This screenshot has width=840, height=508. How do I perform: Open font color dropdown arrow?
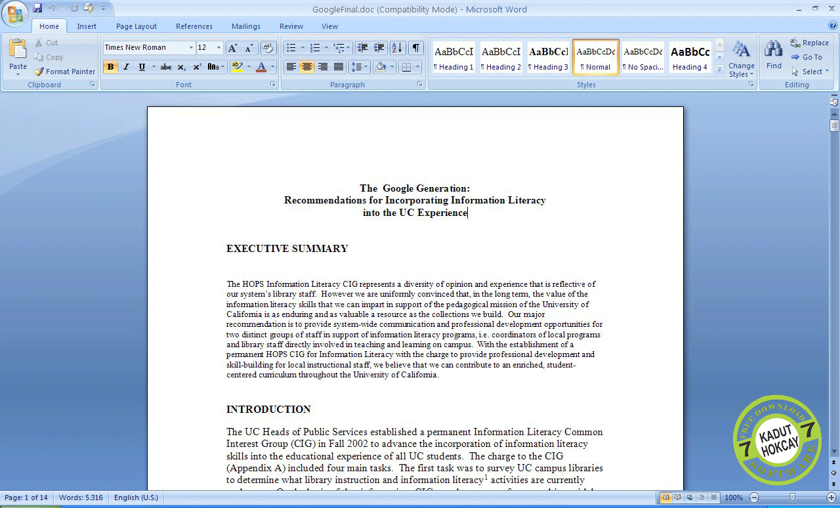point(273,67)
